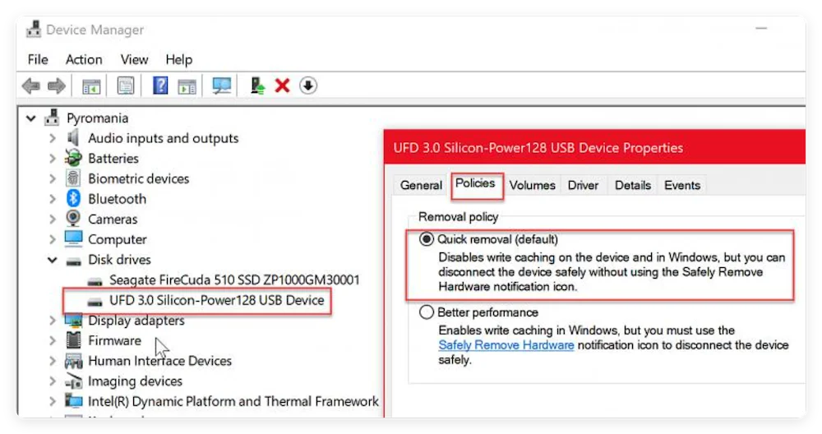Screen dimensions: 822x434
Task: Click the Firmware chip icon
Action: click(x=73, y=340)
